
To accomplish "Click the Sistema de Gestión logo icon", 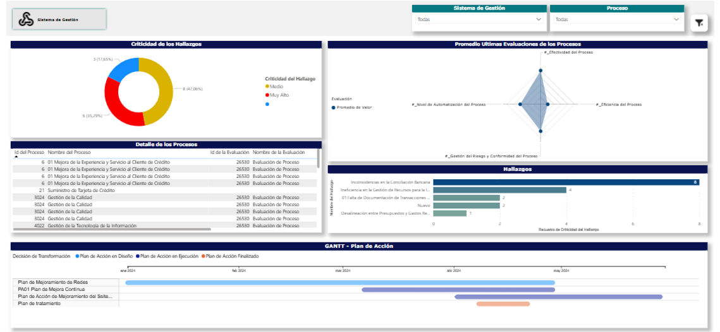I will click(25, 20).
